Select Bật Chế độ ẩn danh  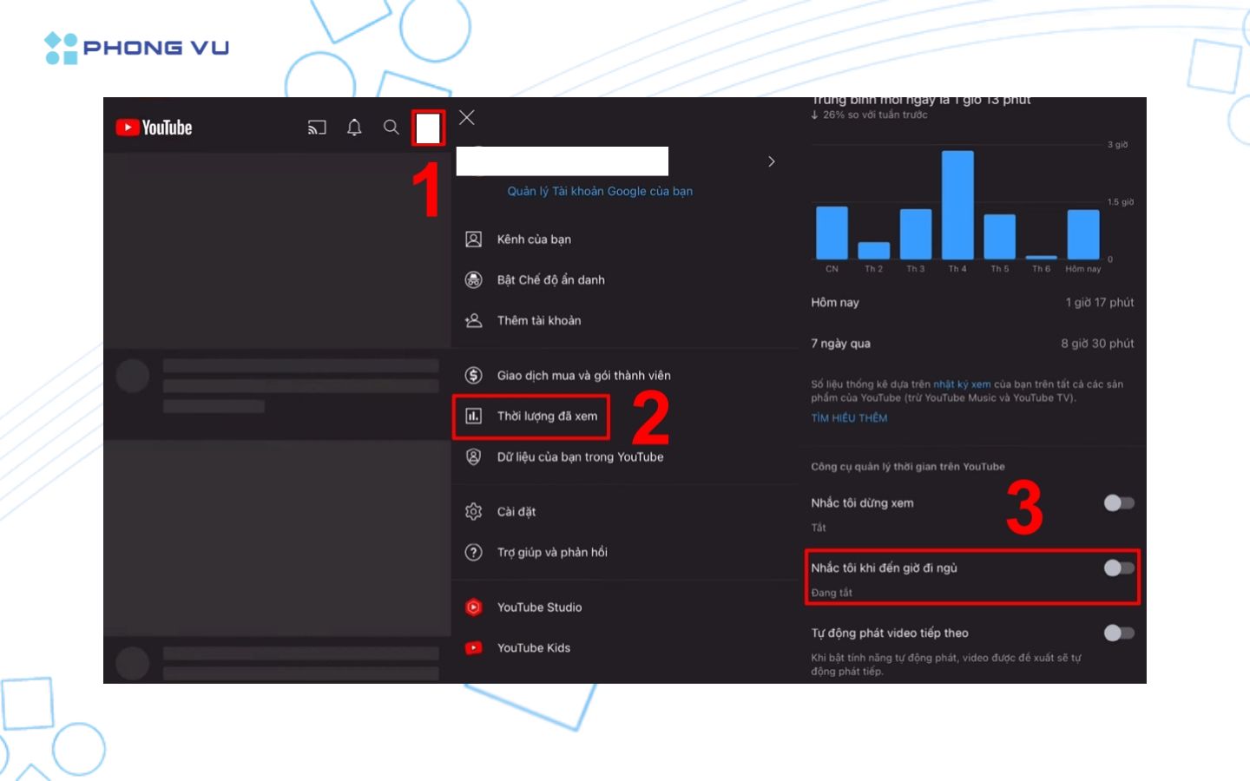(550, 280)
